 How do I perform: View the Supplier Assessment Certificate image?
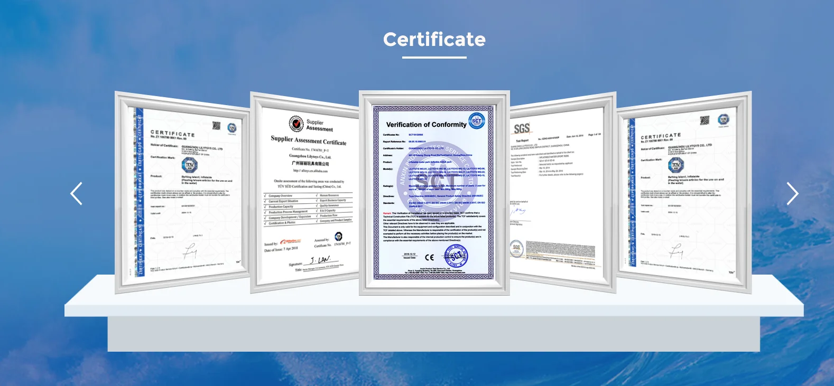305,193
